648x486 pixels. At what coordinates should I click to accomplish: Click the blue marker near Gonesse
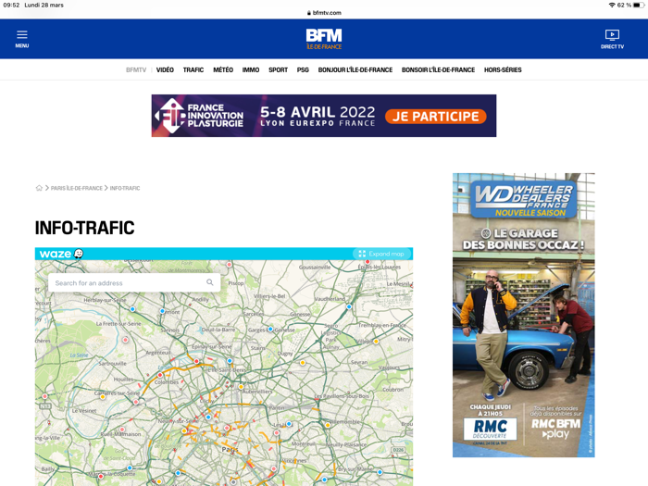pos(270,329)
